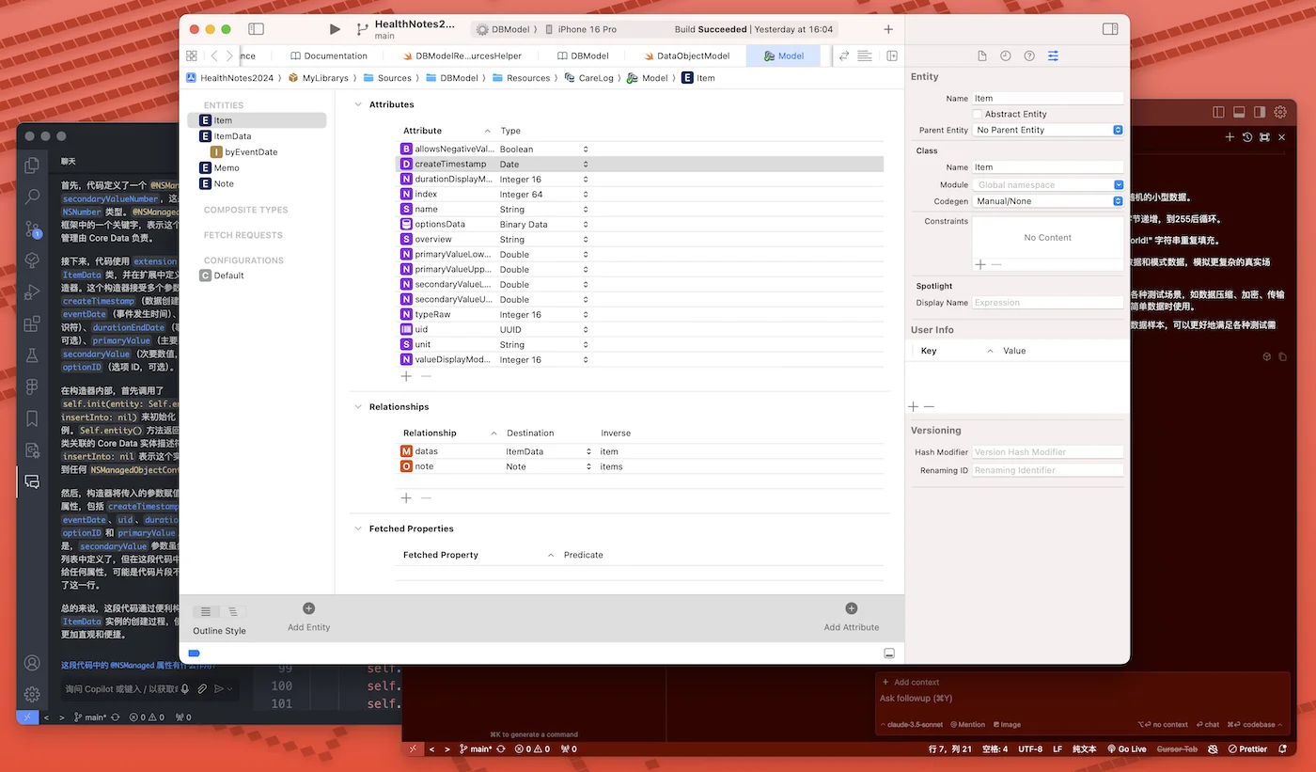Click the Hash Modifier input field
1316x772 pixels.
click(1047, 452)
